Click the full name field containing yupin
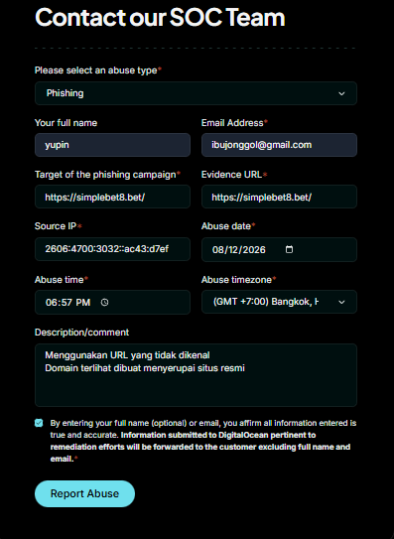Viewport: 394px width, 539px height. pos(112,145)
